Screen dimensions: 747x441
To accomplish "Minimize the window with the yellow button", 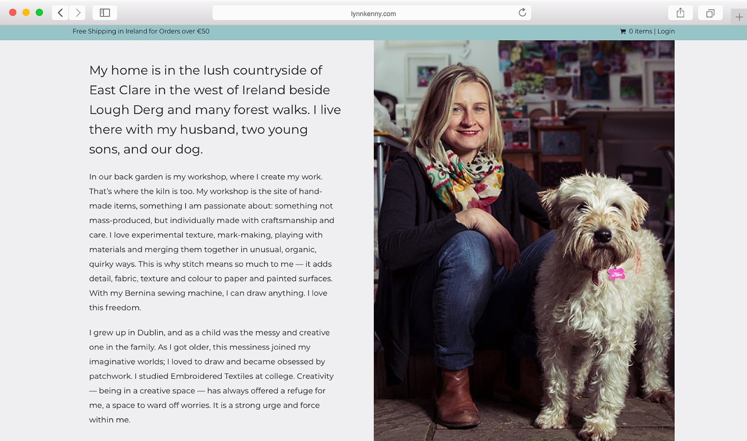I will tap(26, 13).
